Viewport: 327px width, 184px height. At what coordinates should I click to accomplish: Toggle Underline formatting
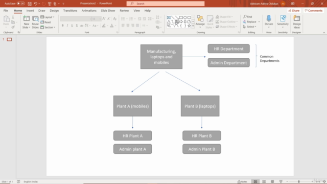[72, 26]
